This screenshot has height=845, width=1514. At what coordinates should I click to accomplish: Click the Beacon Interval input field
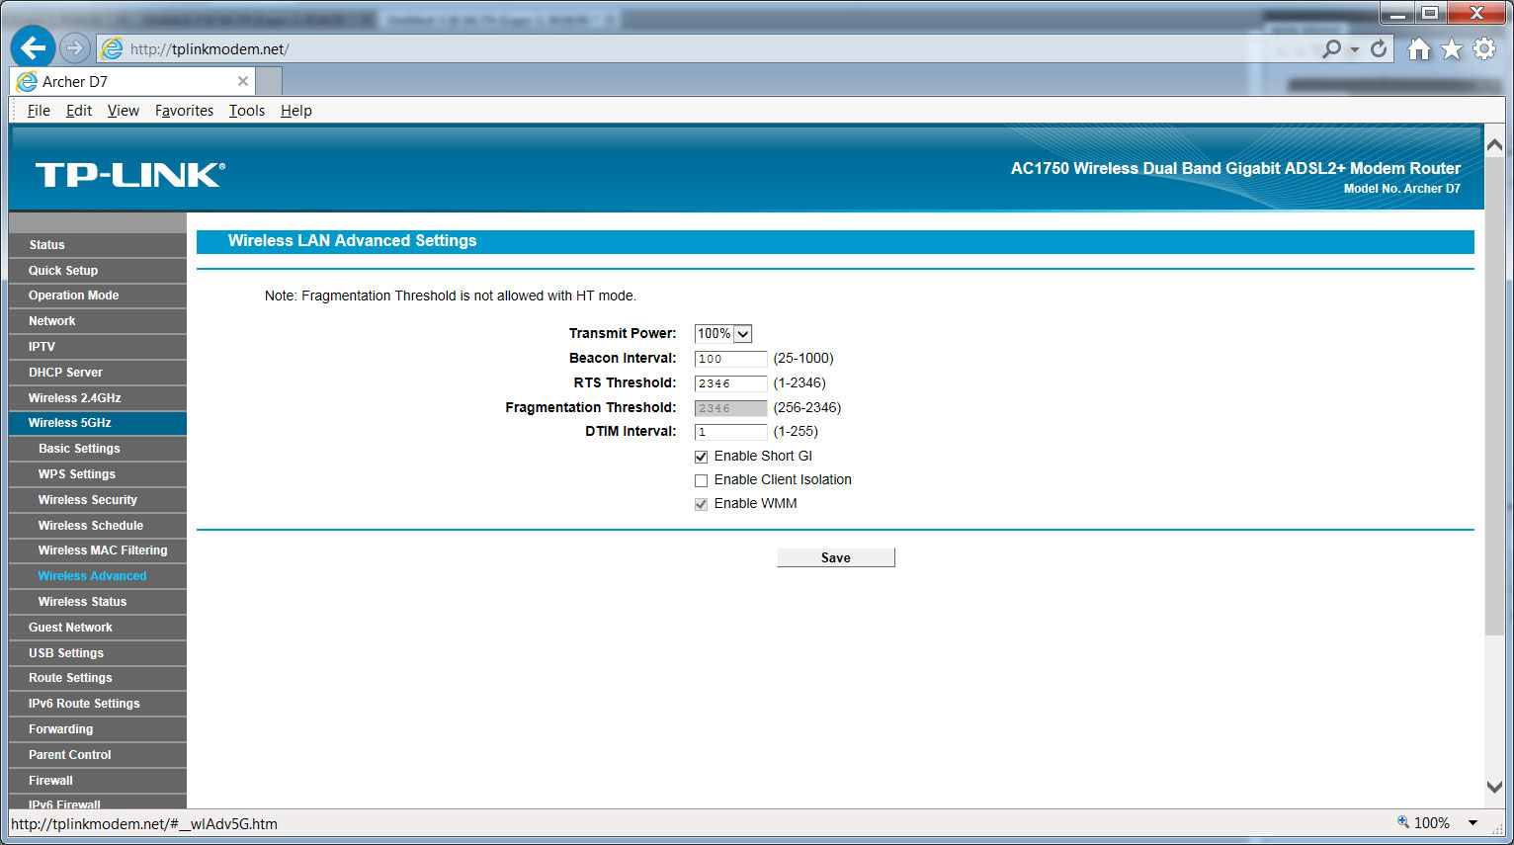tap(730, 359)
